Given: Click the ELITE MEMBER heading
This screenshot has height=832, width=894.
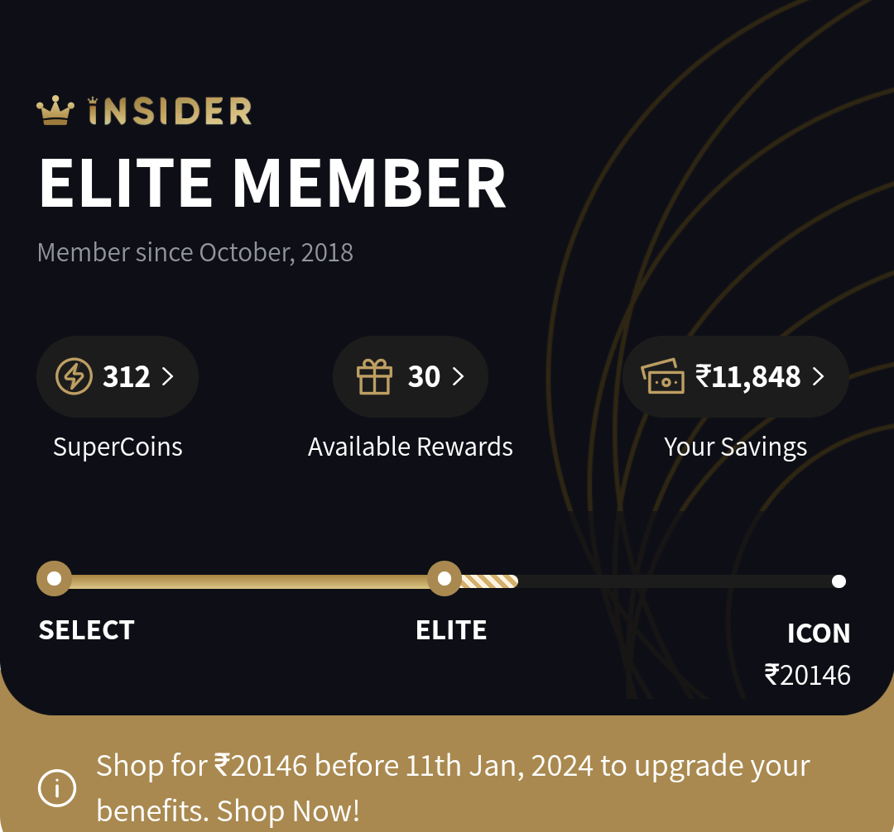Looking at the screenshot, I should pyautogui.click(x=272, y=184).
